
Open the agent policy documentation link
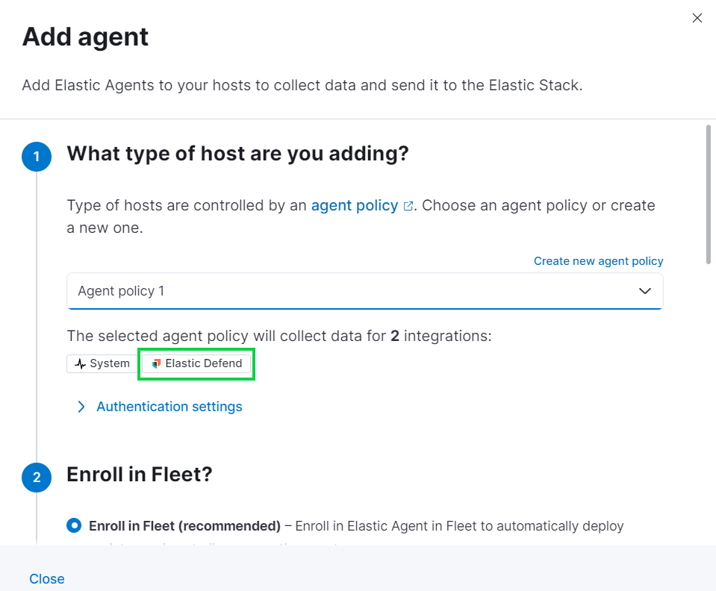pos(354,205)
